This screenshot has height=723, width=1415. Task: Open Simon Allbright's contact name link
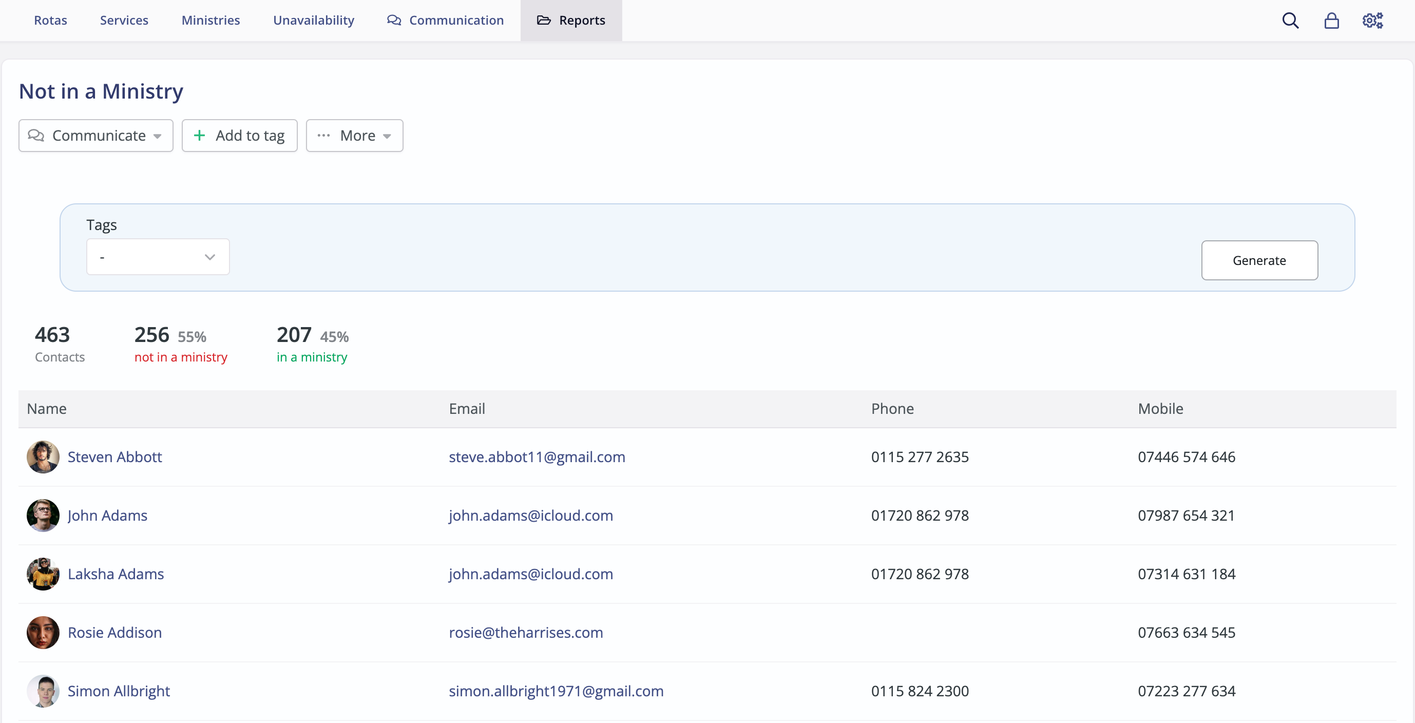point(119,691)
